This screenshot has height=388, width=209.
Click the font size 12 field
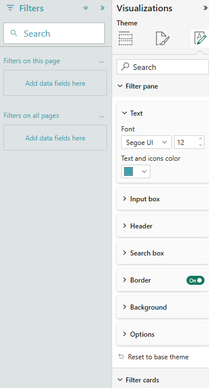186,142
